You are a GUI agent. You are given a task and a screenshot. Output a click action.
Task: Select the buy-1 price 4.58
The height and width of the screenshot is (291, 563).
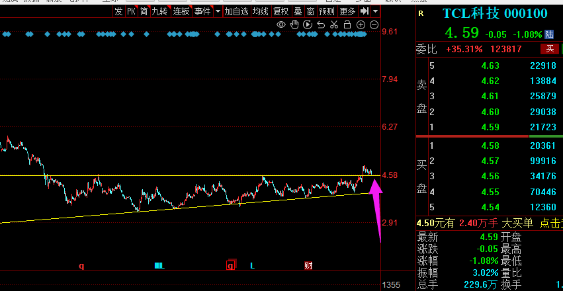(x=490, y=145)
